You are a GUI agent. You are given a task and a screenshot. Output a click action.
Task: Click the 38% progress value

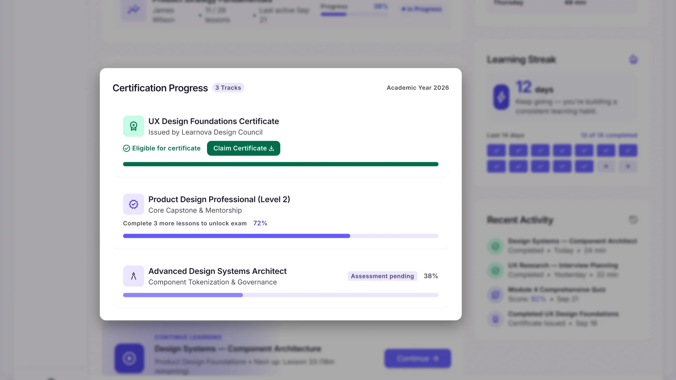tap(431, 276)
